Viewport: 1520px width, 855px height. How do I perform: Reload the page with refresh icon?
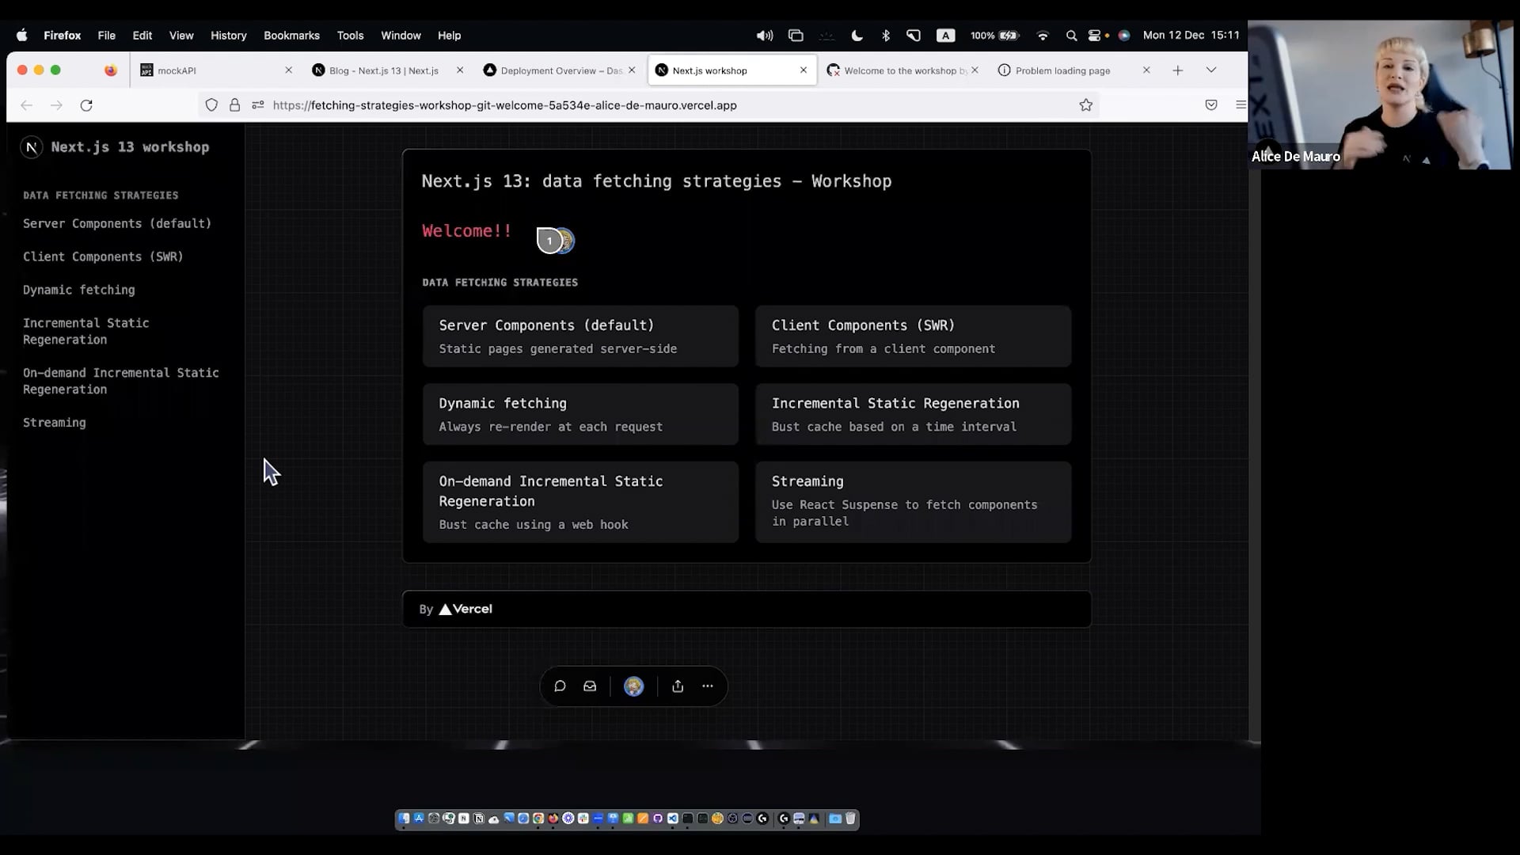click(86, 105)
